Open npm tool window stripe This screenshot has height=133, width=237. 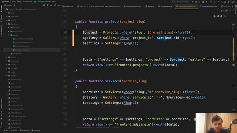[x=1, y=125]
